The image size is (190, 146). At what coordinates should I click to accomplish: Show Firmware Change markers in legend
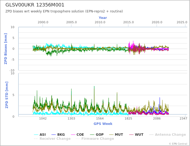pyautogui.click(x=95, y=139)
